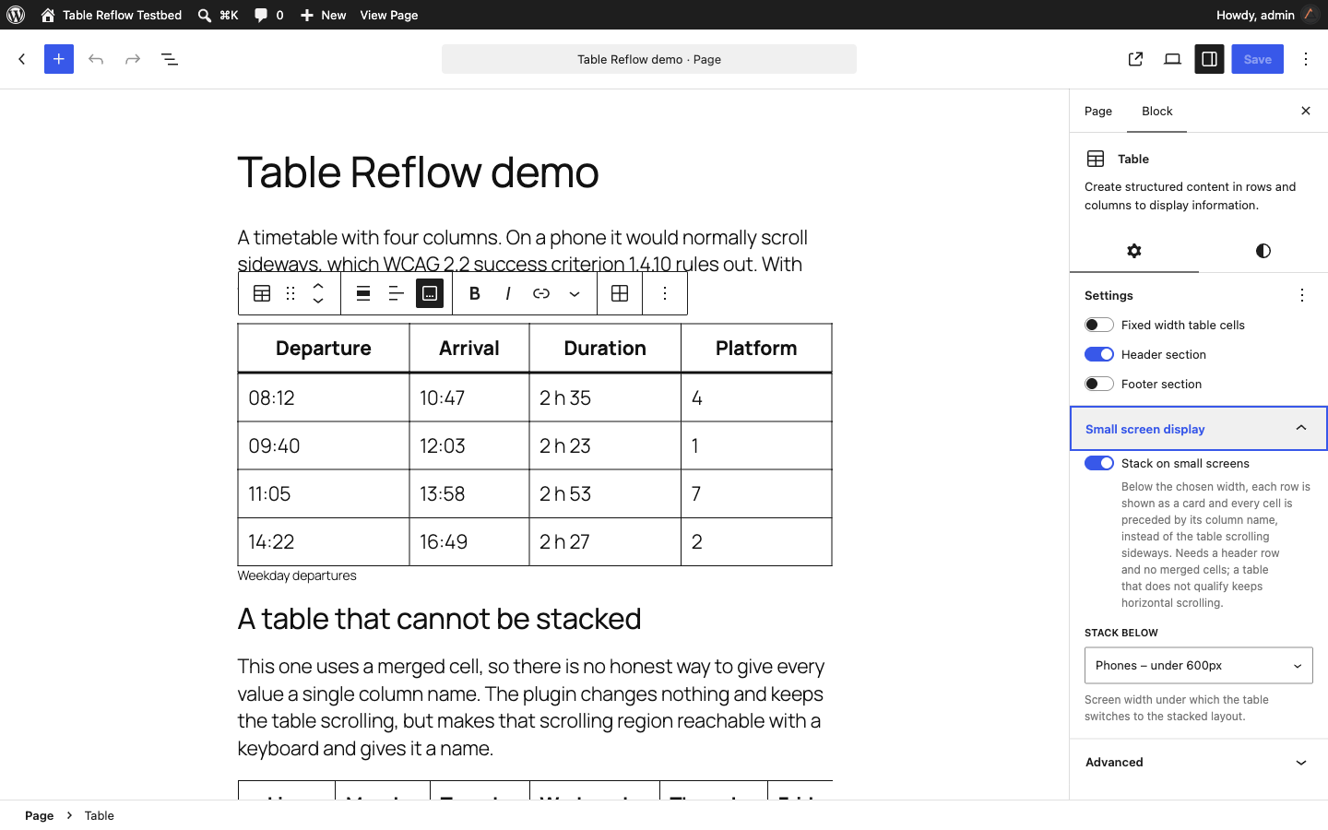The image size is (1328, 830).
Task: Apply italic formatting
Action: (508, 293)
